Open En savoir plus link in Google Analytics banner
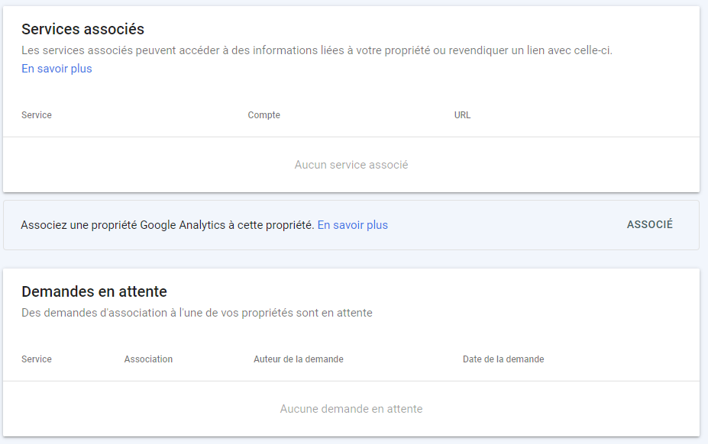This screenshot has height=444, width=708. tap(352, 225)
